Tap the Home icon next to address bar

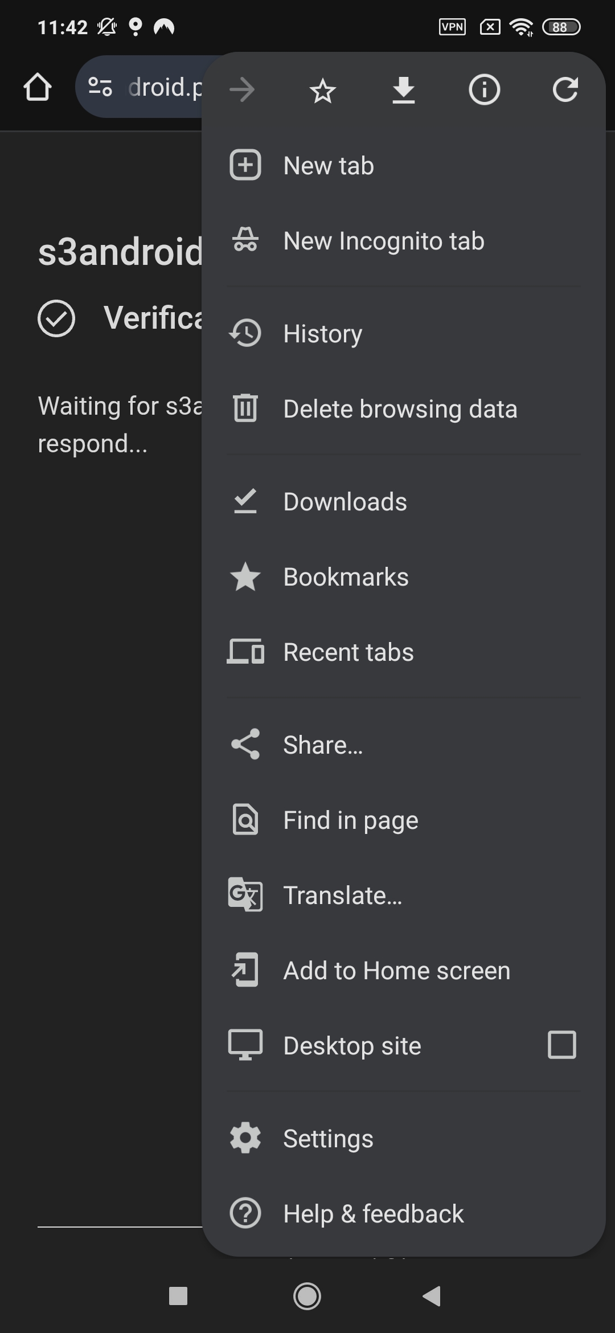[37, 88]
